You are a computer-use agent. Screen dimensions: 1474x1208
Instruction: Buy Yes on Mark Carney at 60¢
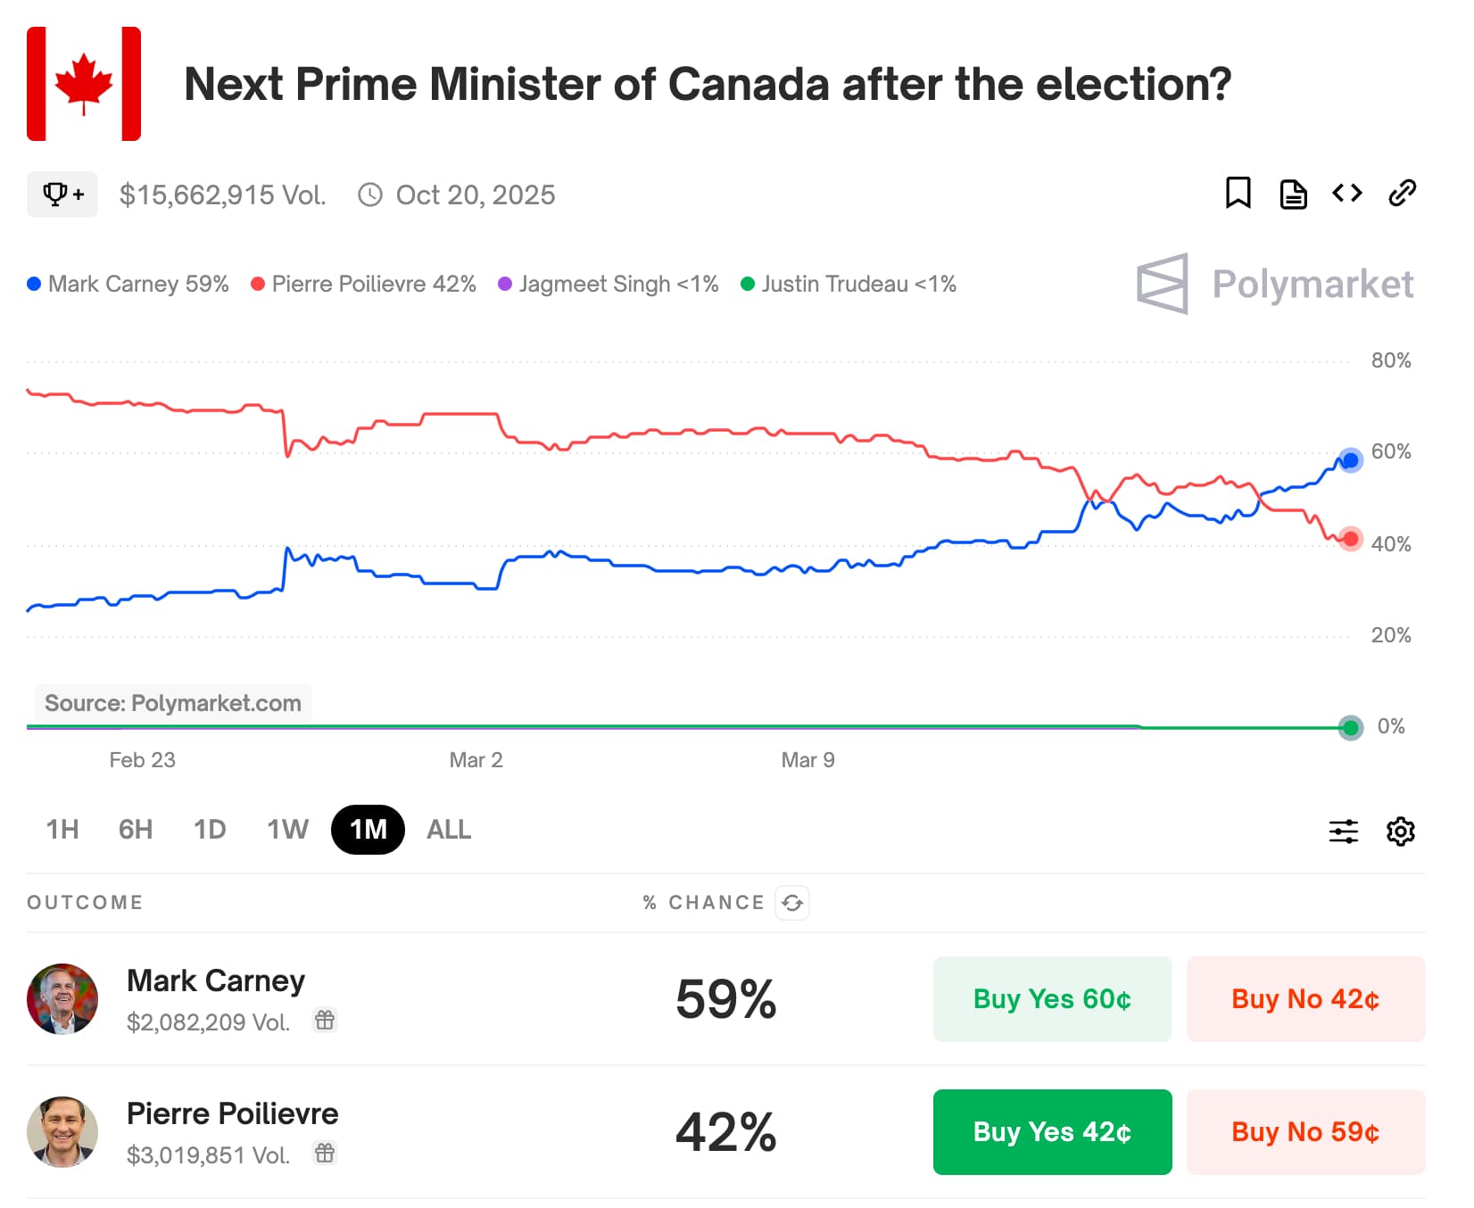pyautogui.click(x=1052, y=999)
